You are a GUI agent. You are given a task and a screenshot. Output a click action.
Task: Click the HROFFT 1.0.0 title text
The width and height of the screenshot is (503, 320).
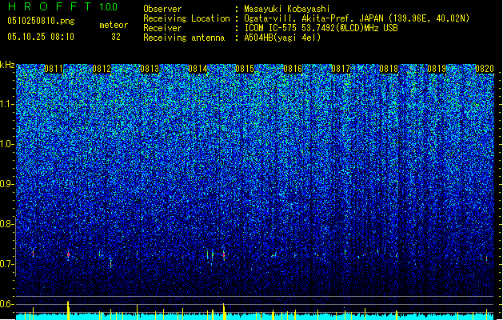(x=62, y=6)
